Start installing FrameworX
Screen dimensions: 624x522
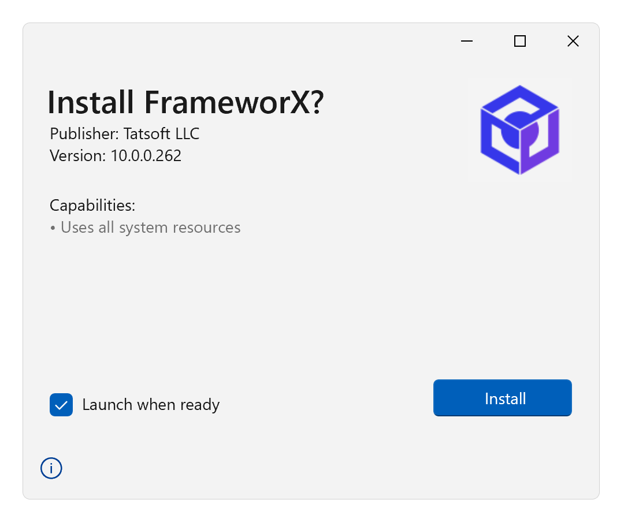pos(503,398)
